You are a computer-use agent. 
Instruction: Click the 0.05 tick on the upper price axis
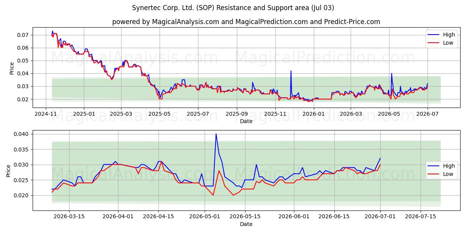[x=23, y=61]
